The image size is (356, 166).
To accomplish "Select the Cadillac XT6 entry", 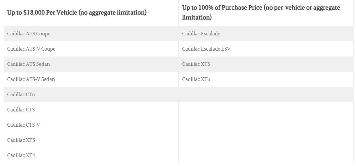I will point(196,79).
